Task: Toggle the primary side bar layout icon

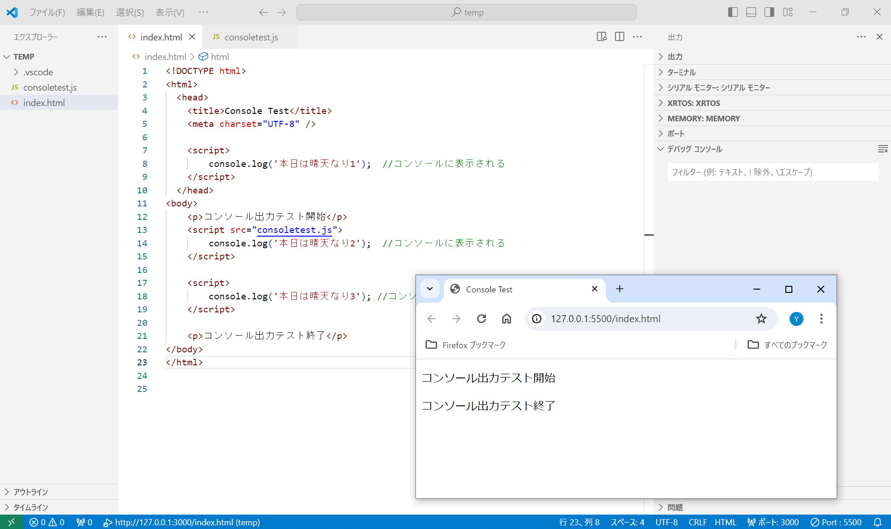Action: coord(733,12)
